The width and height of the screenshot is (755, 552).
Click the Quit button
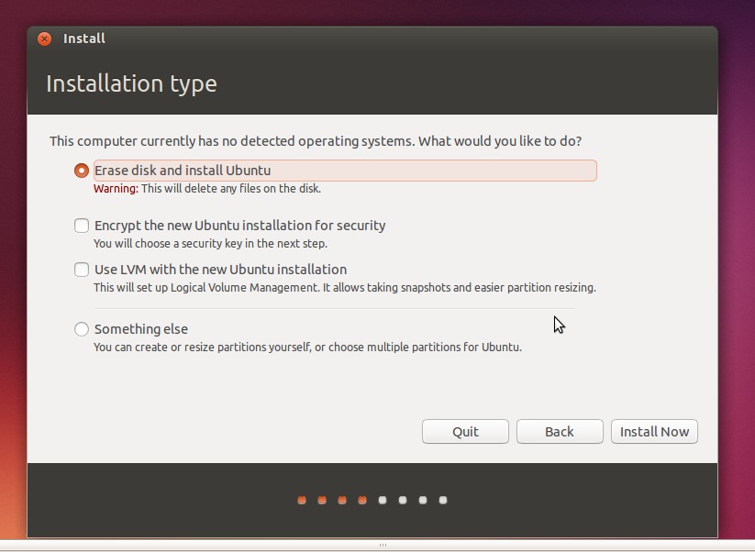(465, 431)
